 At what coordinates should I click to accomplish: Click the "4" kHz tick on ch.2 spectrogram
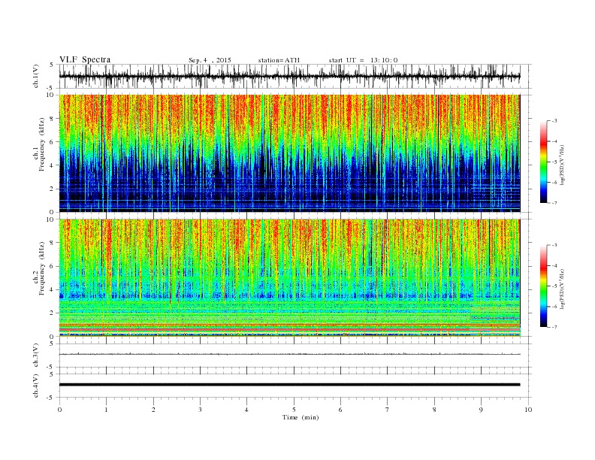tap(52, 290)
